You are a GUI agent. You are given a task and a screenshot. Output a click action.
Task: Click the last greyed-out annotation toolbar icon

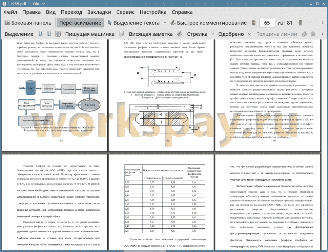(313, 34)
